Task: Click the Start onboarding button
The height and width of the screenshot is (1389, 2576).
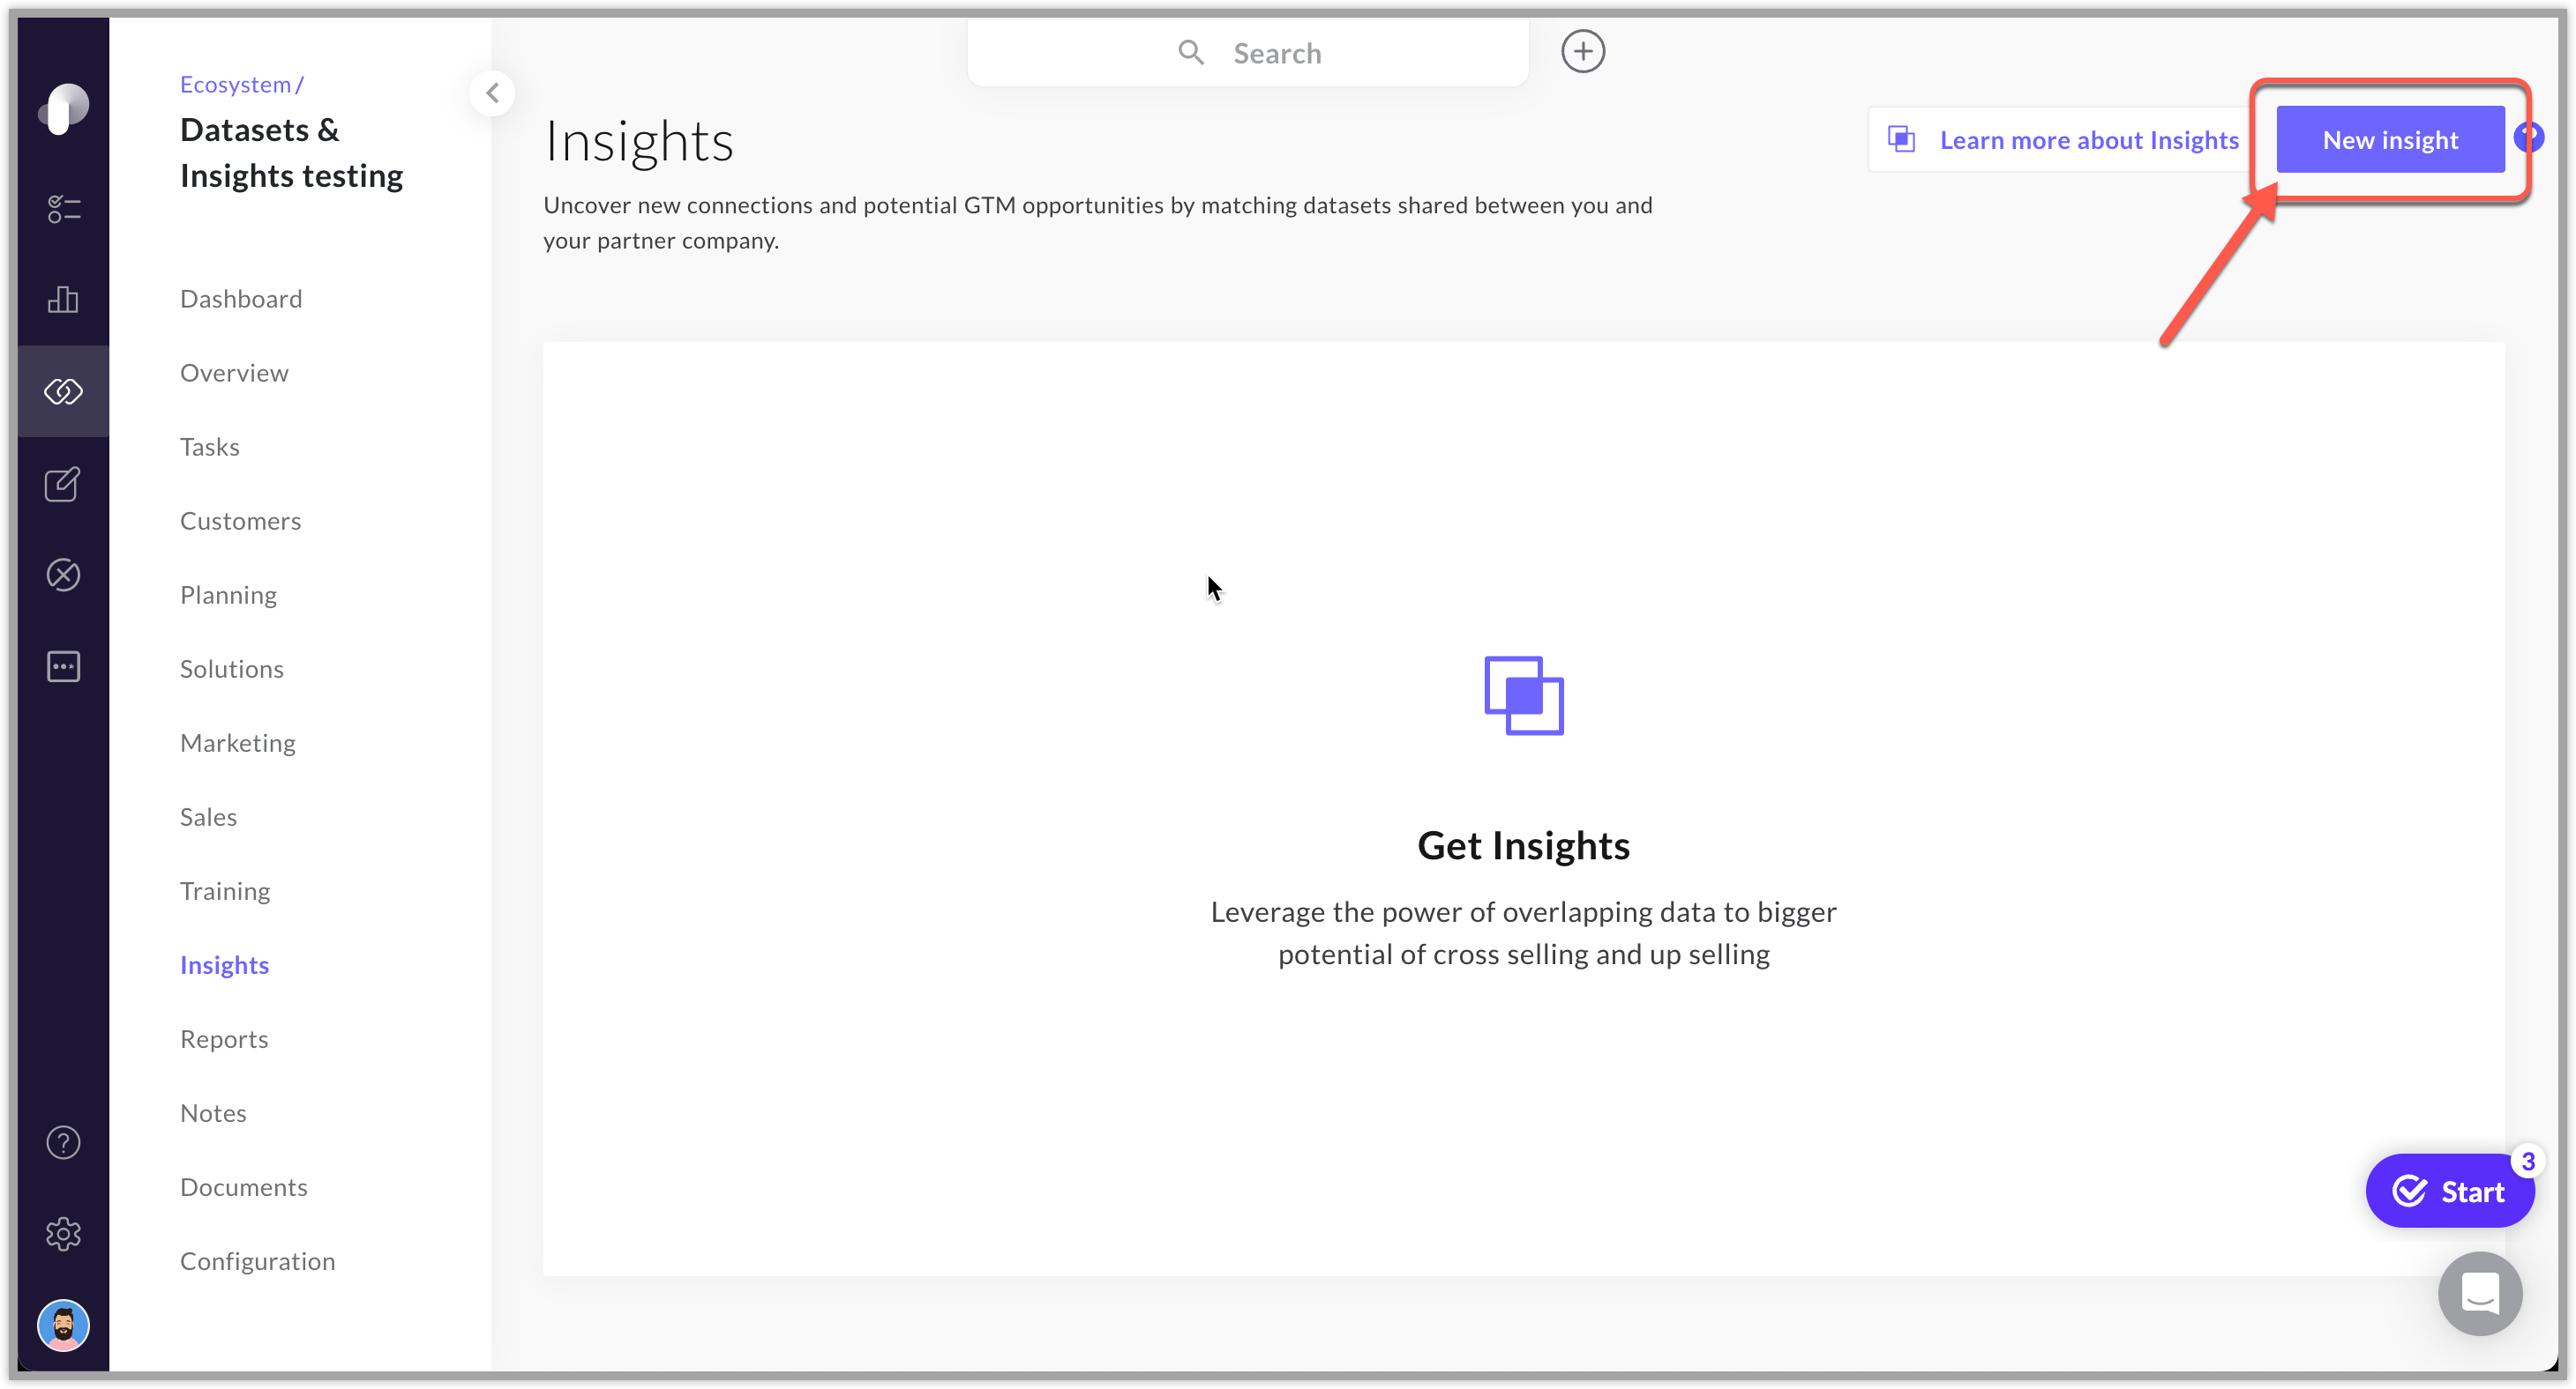Action: pos(2449,1192)
